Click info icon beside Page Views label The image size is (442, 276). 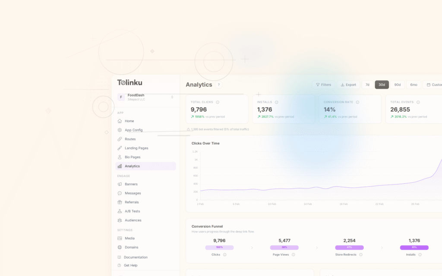(293, 254)
